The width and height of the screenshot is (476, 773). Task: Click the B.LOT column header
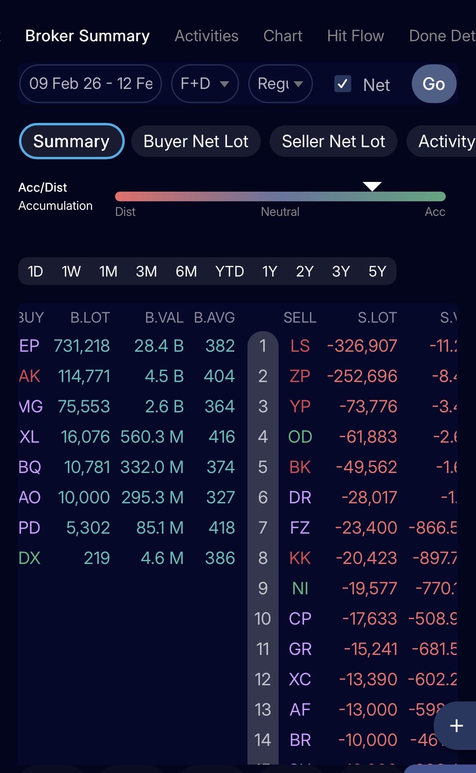(90, 318)
